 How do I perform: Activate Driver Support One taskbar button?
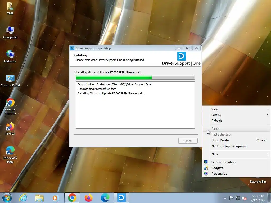[121, 198]
